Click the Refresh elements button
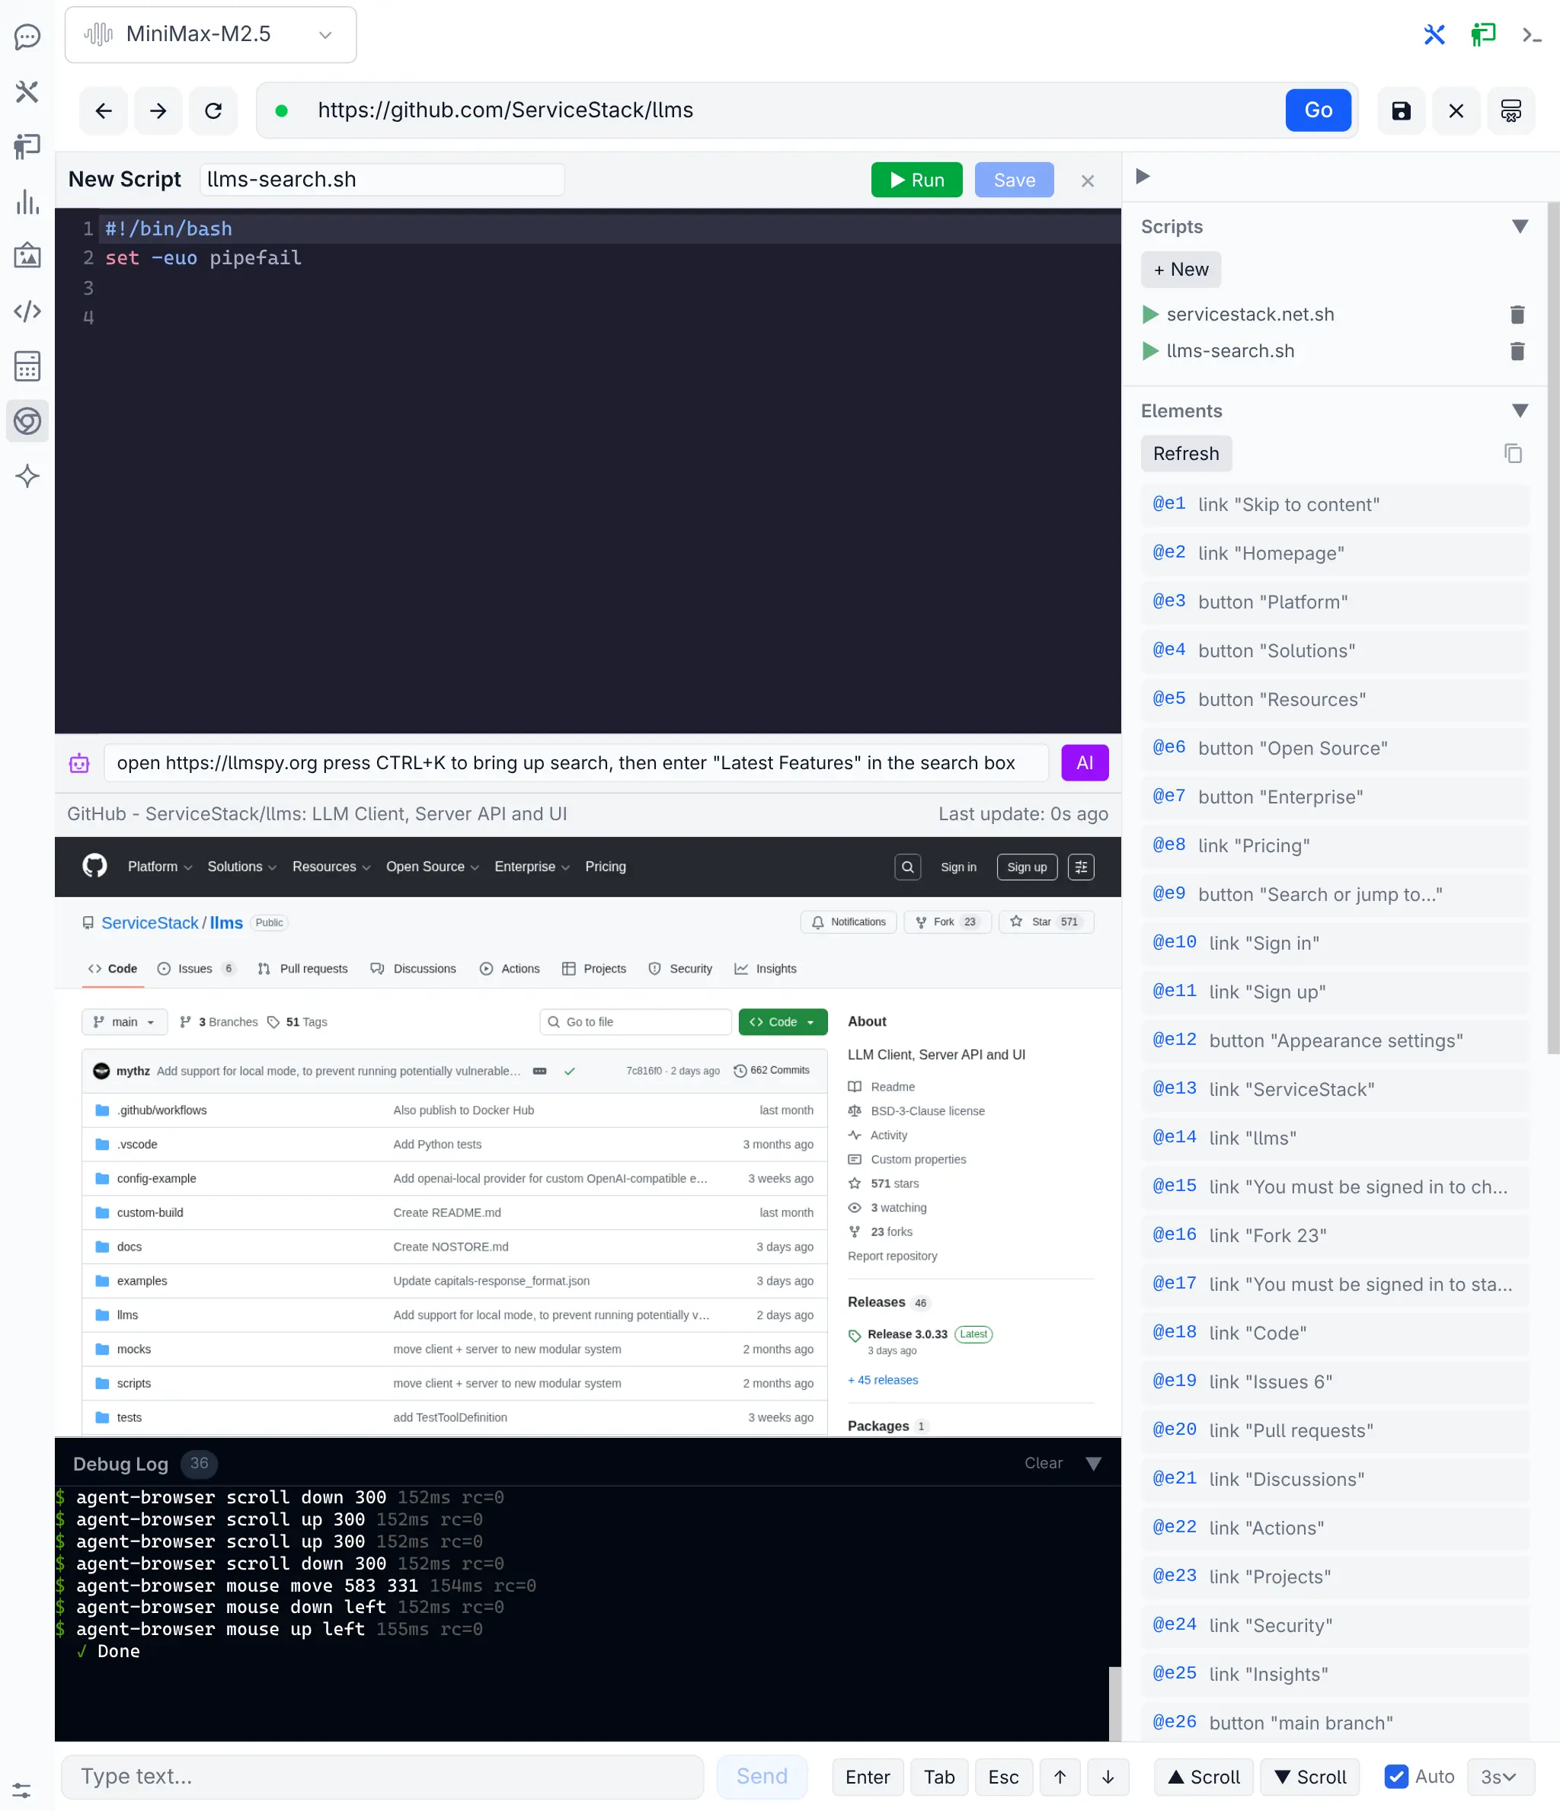 point(1186,454)
